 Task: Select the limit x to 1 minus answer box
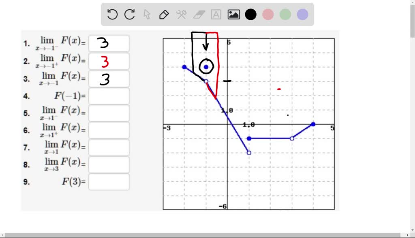tap(109, 113)
